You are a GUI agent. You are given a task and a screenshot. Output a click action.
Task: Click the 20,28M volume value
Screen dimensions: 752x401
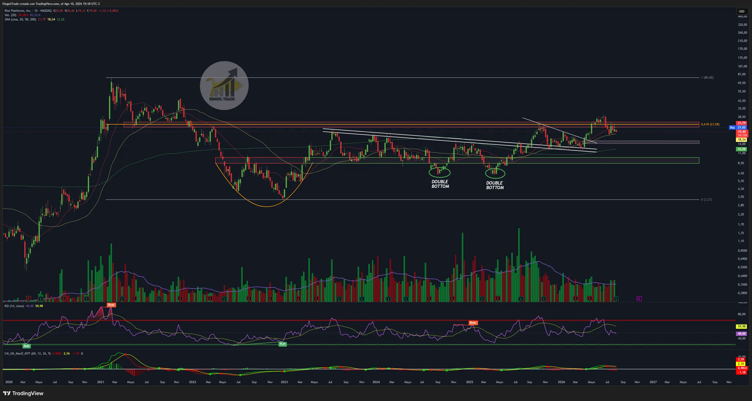[x=23, y=15]
